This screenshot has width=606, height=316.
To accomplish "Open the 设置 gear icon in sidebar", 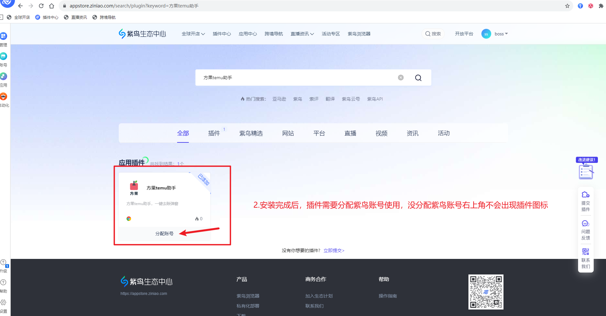I will point(4,302).
